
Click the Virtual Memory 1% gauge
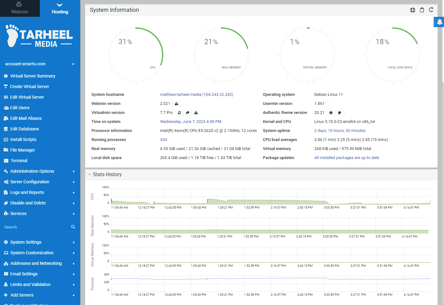point(307,55)
